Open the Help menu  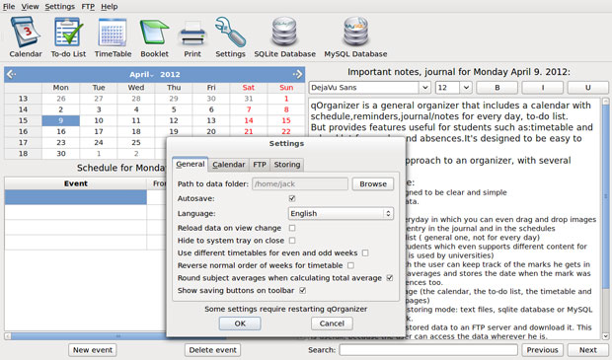click(109, 7)
